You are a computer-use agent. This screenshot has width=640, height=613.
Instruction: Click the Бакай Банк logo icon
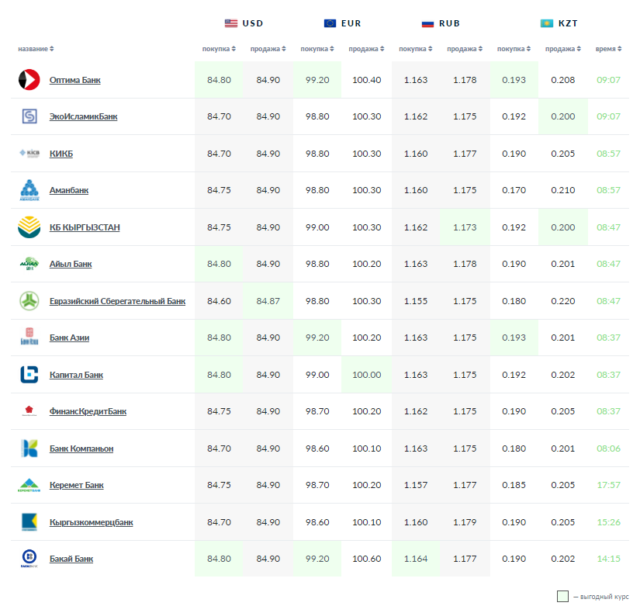(x=29, y=559)
